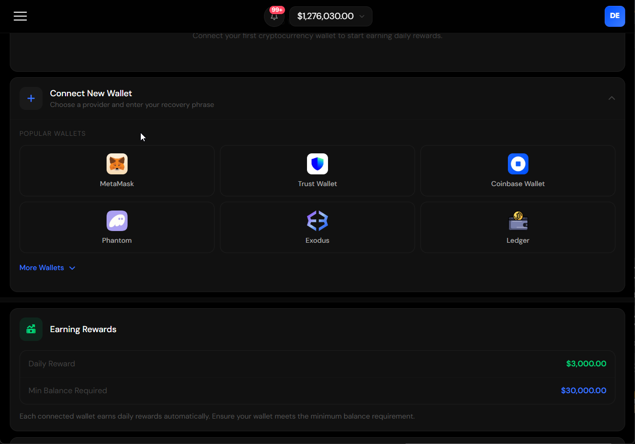Screen dimensions: 635x444
Task: Open the DE profile avatar
Action: [x=614, y=16]
